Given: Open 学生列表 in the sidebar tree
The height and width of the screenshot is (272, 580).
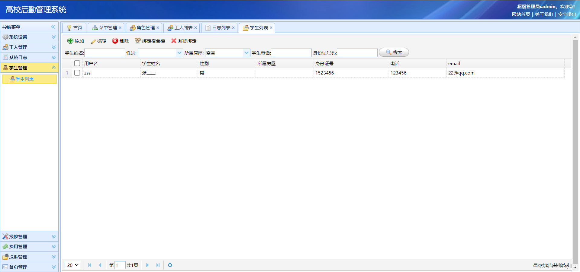Looking at the screenshot, I should 30,79.
